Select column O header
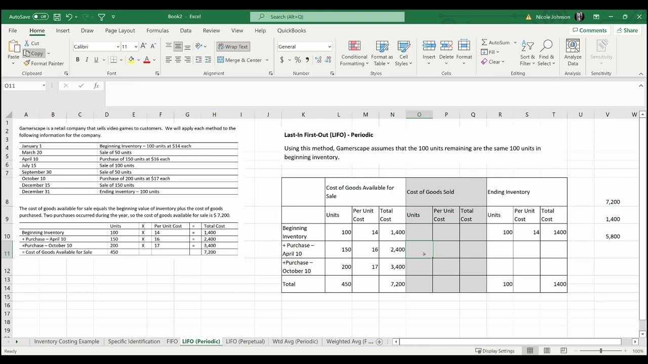648x364 pixels. tap(419, 115)
